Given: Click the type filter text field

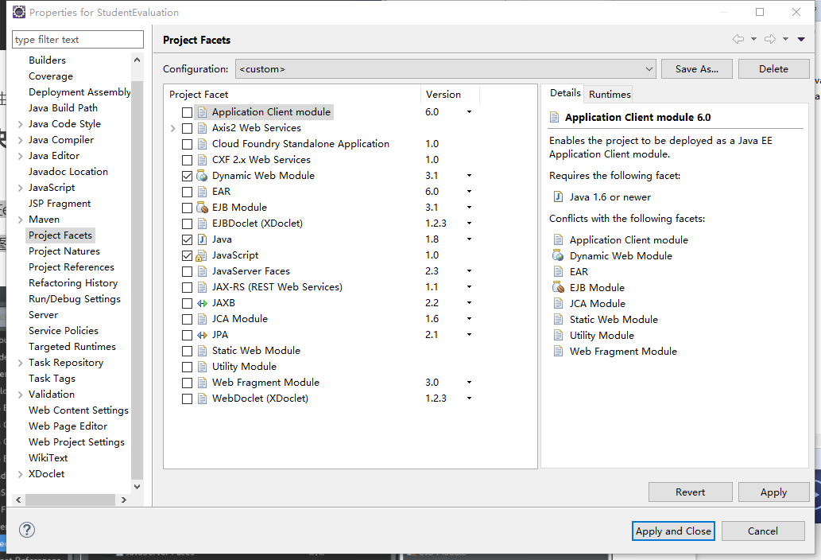Looking at the screenshot, I should (x=78, y=40).
